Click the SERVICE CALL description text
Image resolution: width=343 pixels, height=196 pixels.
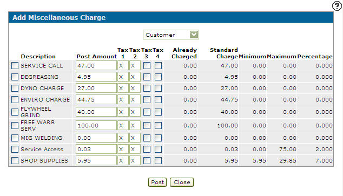point(42,65)
